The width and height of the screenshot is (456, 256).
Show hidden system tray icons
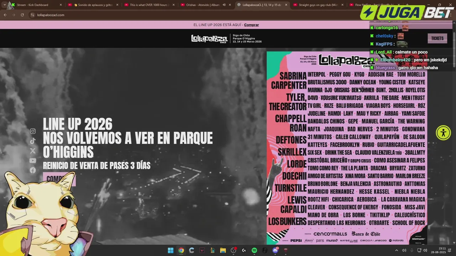pyautogui.click(x=396, y=250)
